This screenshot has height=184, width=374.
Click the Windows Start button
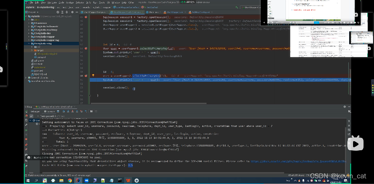point(28,181)
